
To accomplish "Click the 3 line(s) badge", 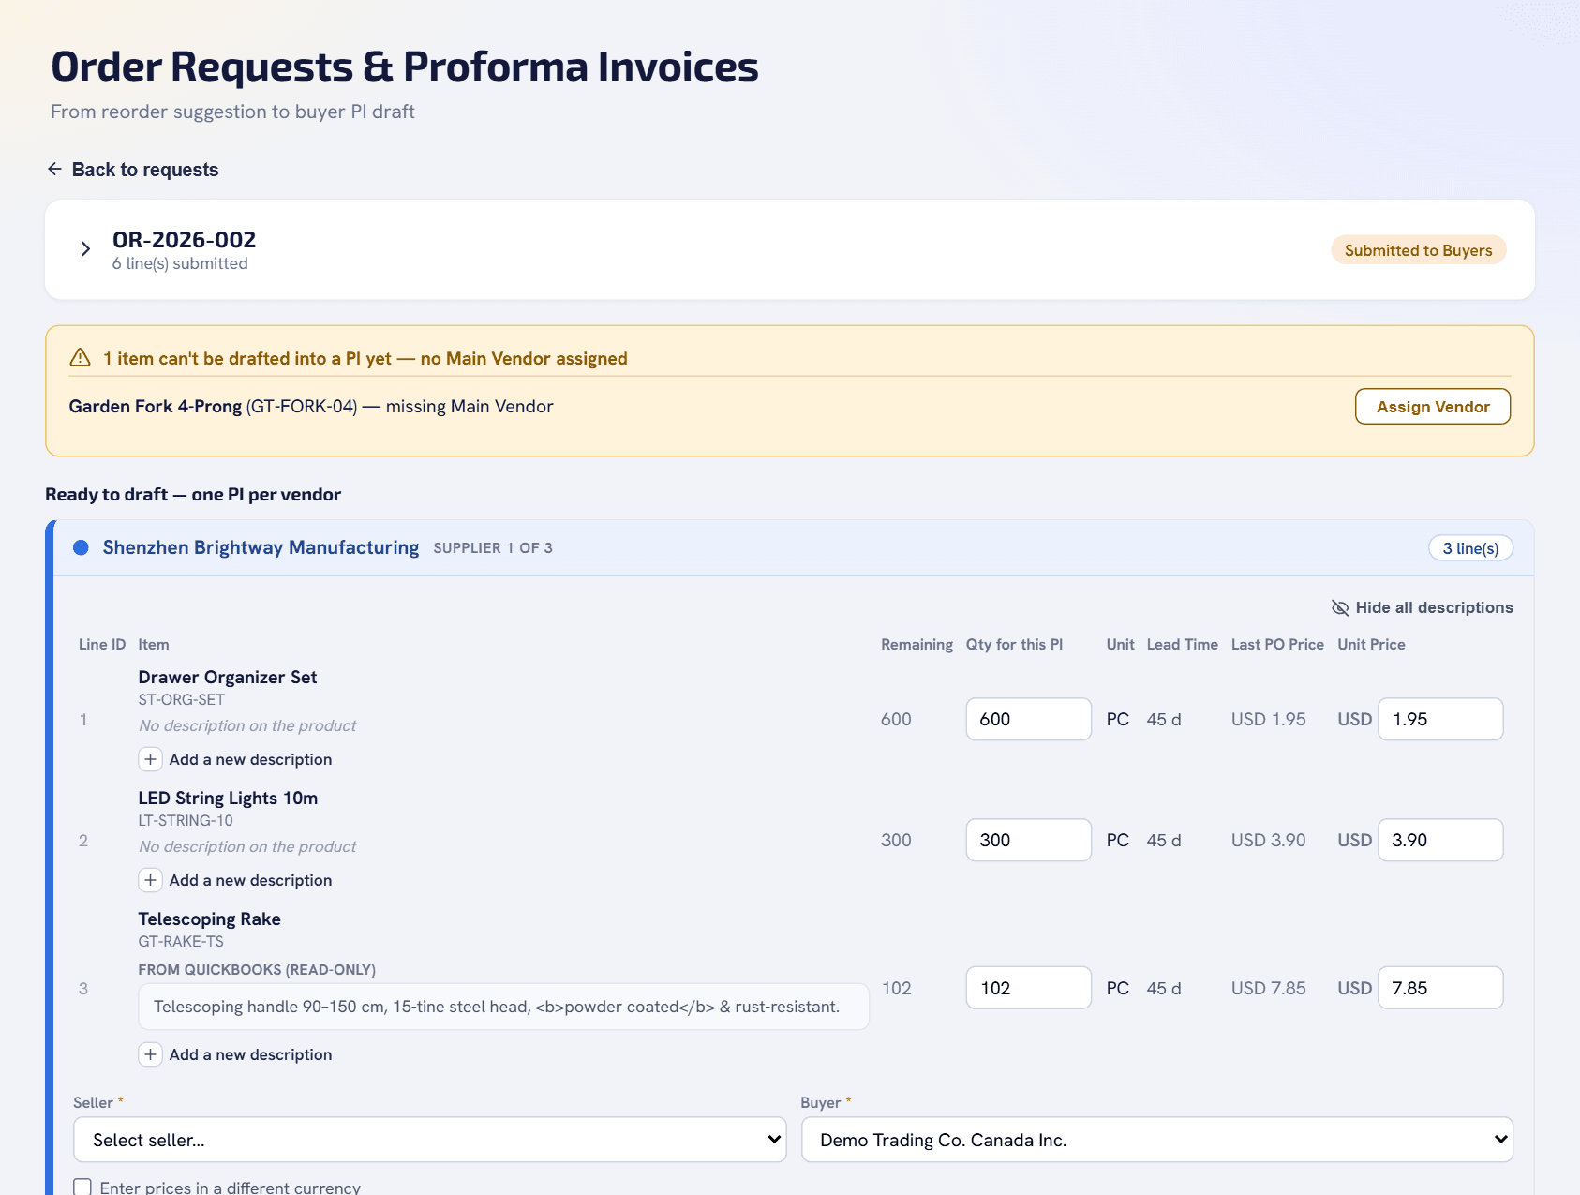I will 1470,548.
